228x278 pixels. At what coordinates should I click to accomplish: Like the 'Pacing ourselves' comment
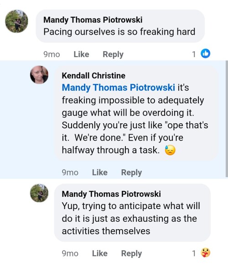coord(81,54)
